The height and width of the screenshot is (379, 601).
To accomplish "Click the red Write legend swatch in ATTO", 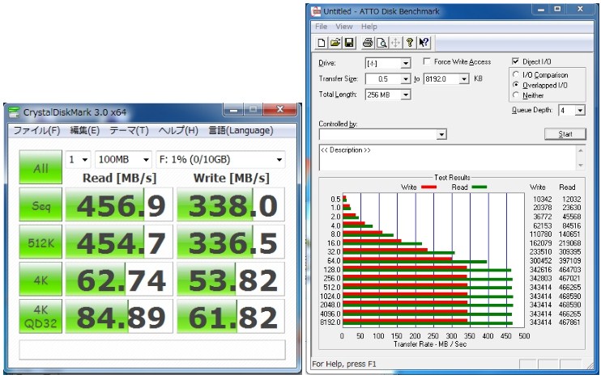I will pyautogui.click(x=428, y=187).
